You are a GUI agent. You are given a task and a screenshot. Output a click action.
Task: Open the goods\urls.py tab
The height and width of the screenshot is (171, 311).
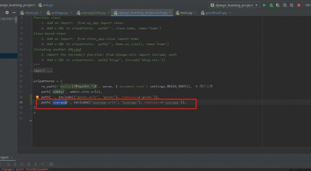(x=216, y=13)
